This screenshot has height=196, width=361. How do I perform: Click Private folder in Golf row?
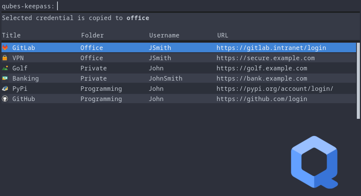[93, 68]
